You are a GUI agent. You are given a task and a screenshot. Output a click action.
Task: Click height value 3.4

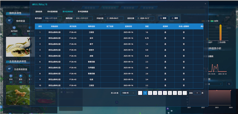pos(147,79)
